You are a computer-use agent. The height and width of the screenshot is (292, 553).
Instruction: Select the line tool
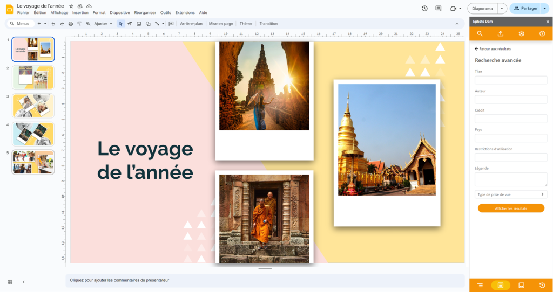pos(157,24)
